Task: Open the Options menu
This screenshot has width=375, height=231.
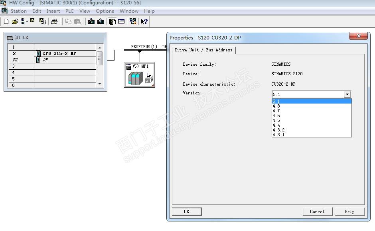Action: (x=105, y=11)
